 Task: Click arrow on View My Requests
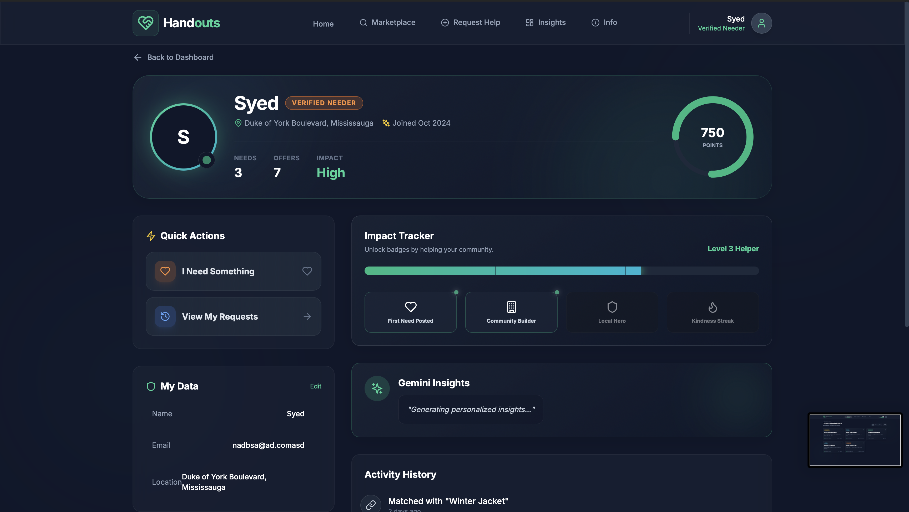coord(307,316)
